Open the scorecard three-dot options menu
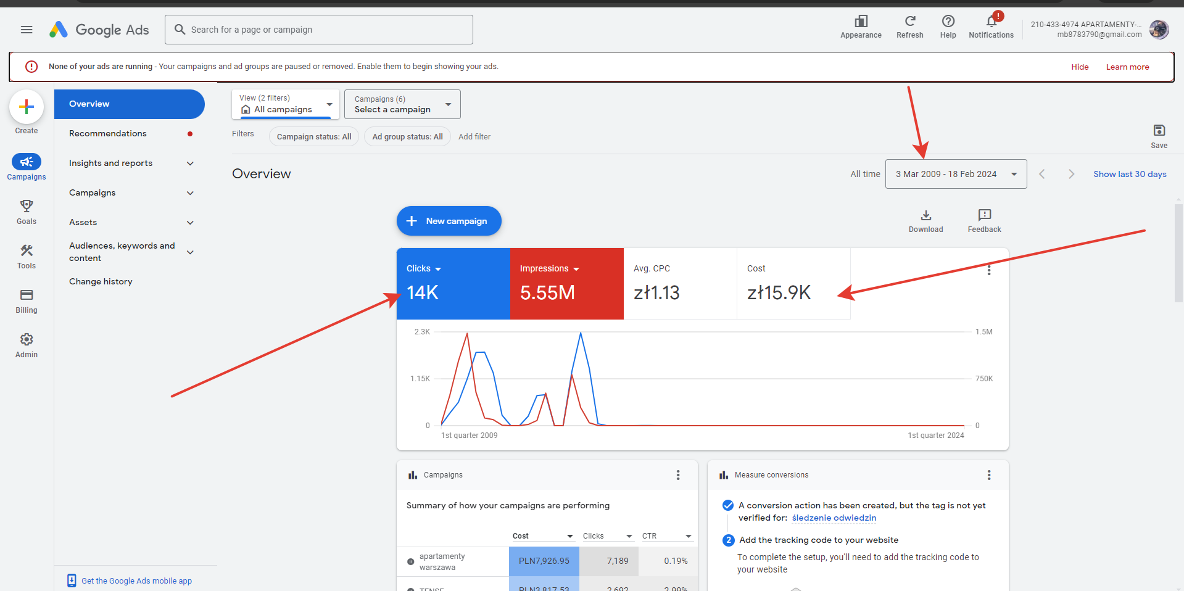Viewport: 1184px width, 591px height. 989,270
